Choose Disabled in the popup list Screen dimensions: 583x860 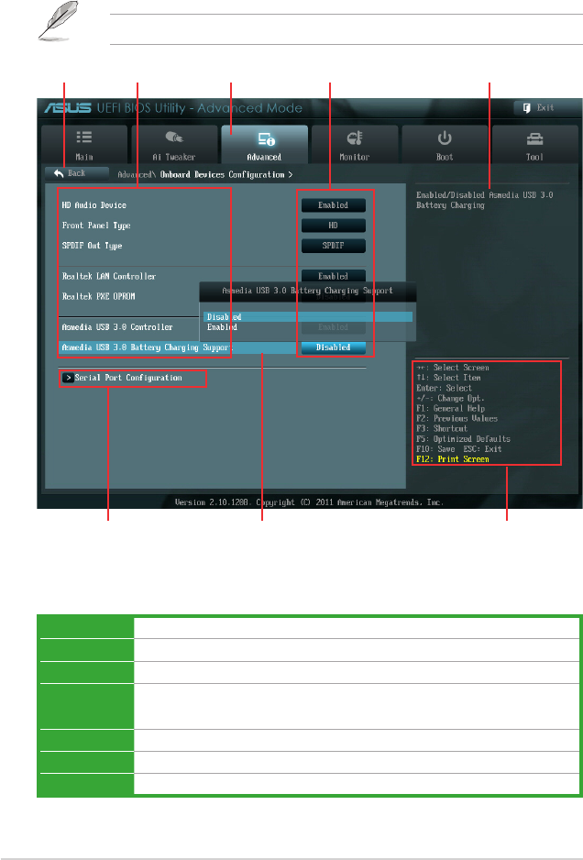308,317
